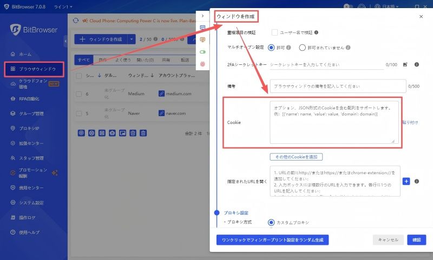Click the blue plus button next to the URL box
The width and height of the screenshot is (433, 260).
tap(406, 181)
